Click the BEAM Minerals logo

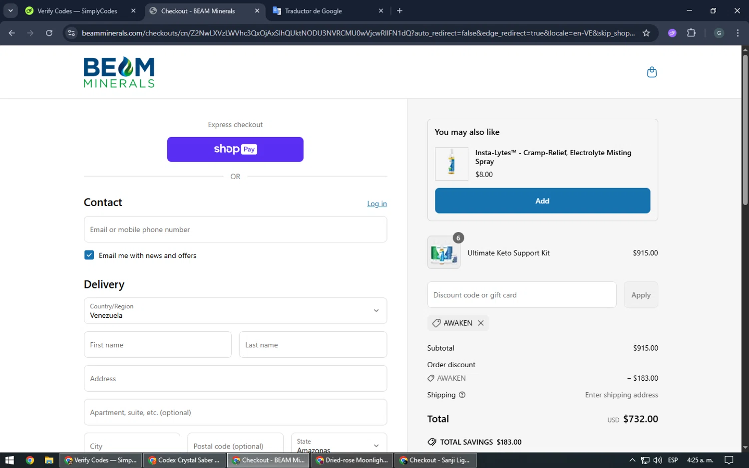point(119,72)
